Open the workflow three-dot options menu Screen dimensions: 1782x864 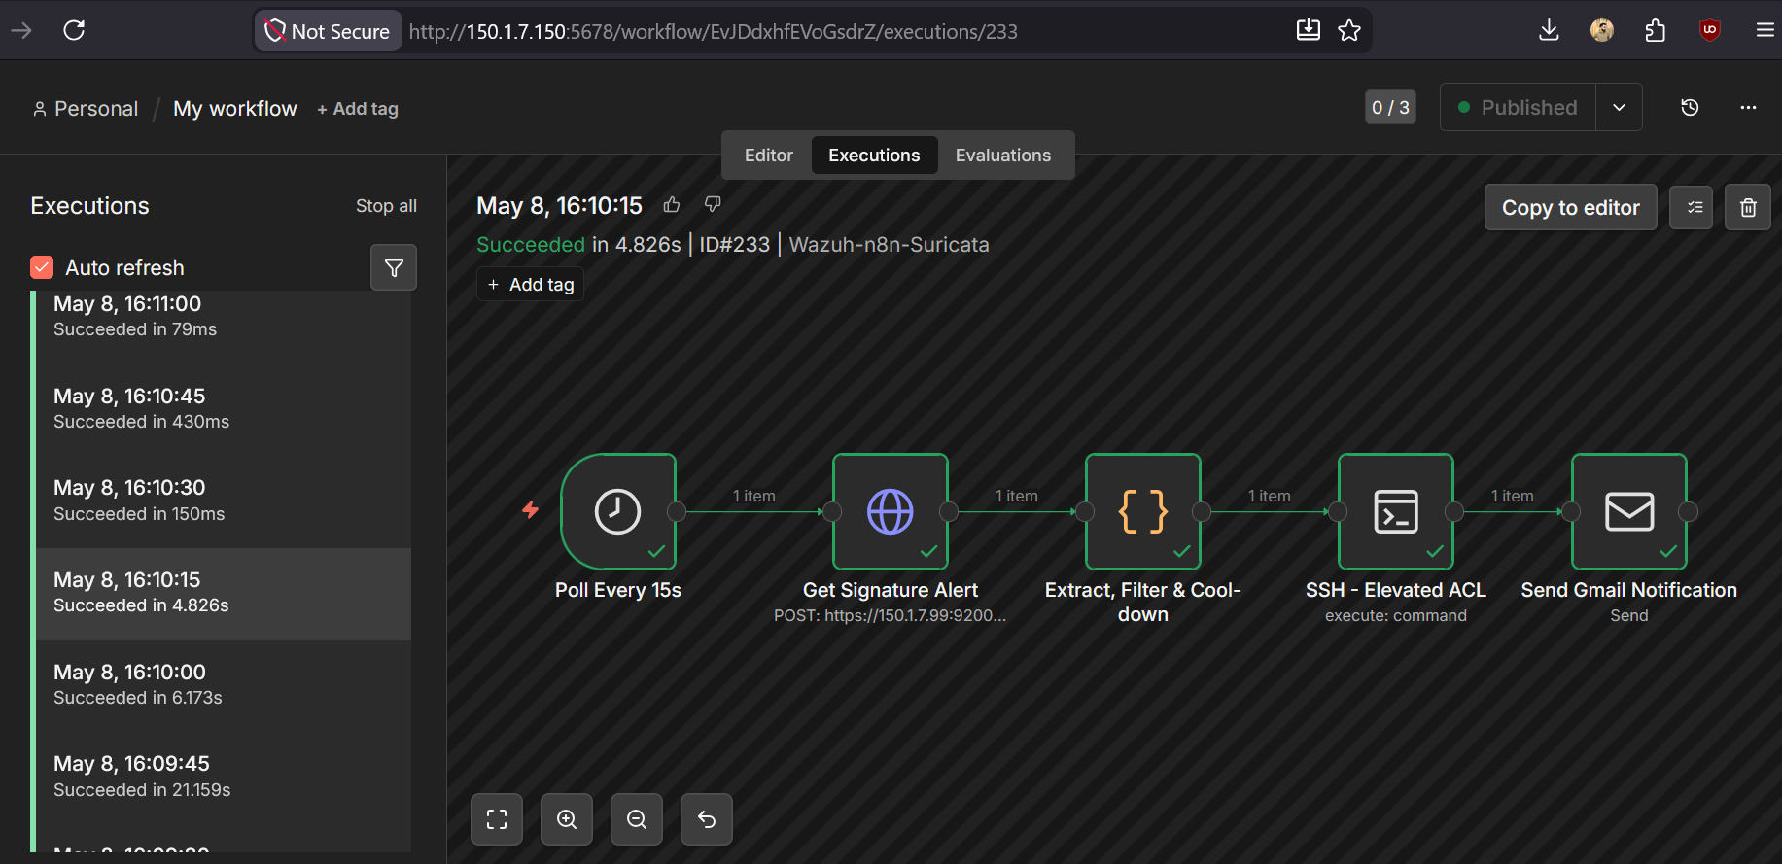1748,107
